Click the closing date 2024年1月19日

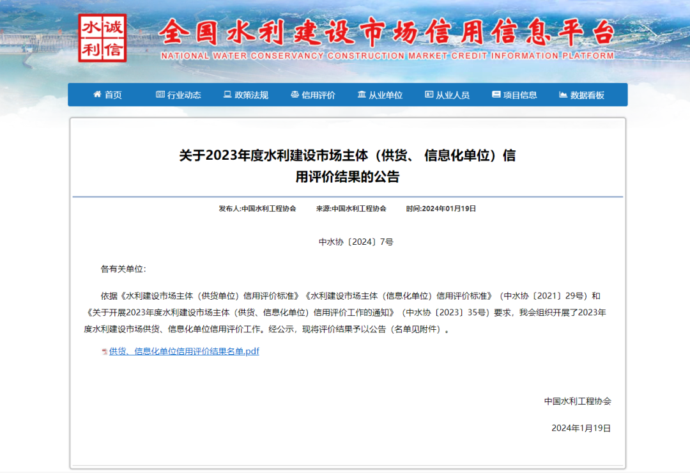point(581,428)
